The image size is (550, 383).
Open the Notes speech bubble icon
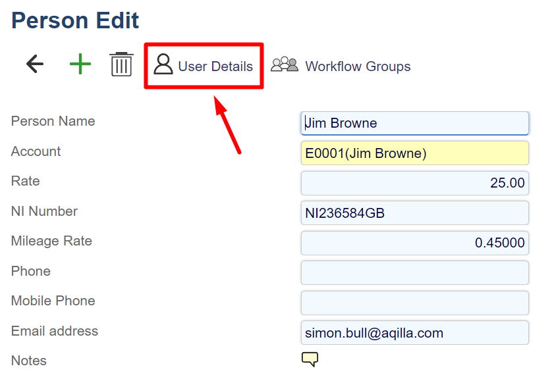click(310, 359)
